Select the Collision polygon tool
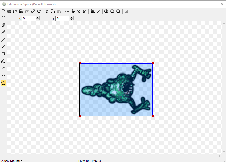226x162 pixels. [3, 83]
